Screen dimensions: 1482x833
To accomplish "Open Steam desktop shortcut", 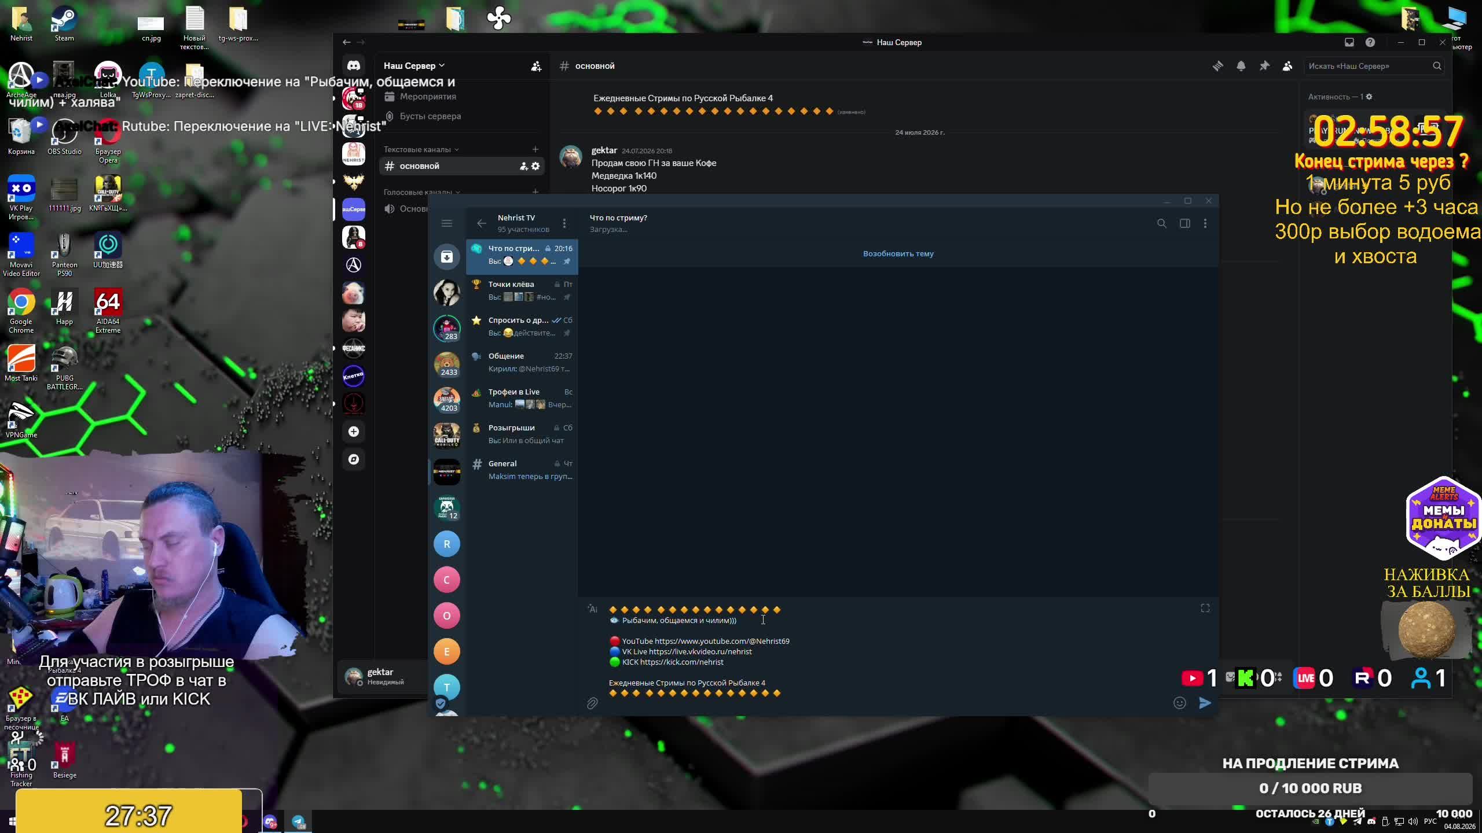I will click(64, 24).
